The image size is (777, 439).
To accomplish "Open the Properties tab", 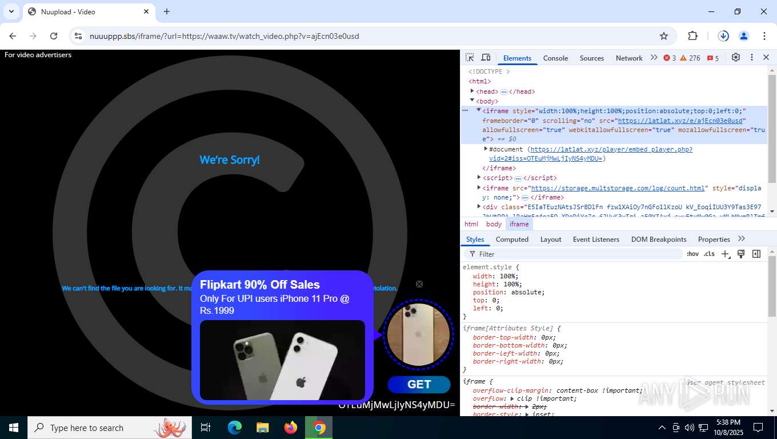I will 714,239.
